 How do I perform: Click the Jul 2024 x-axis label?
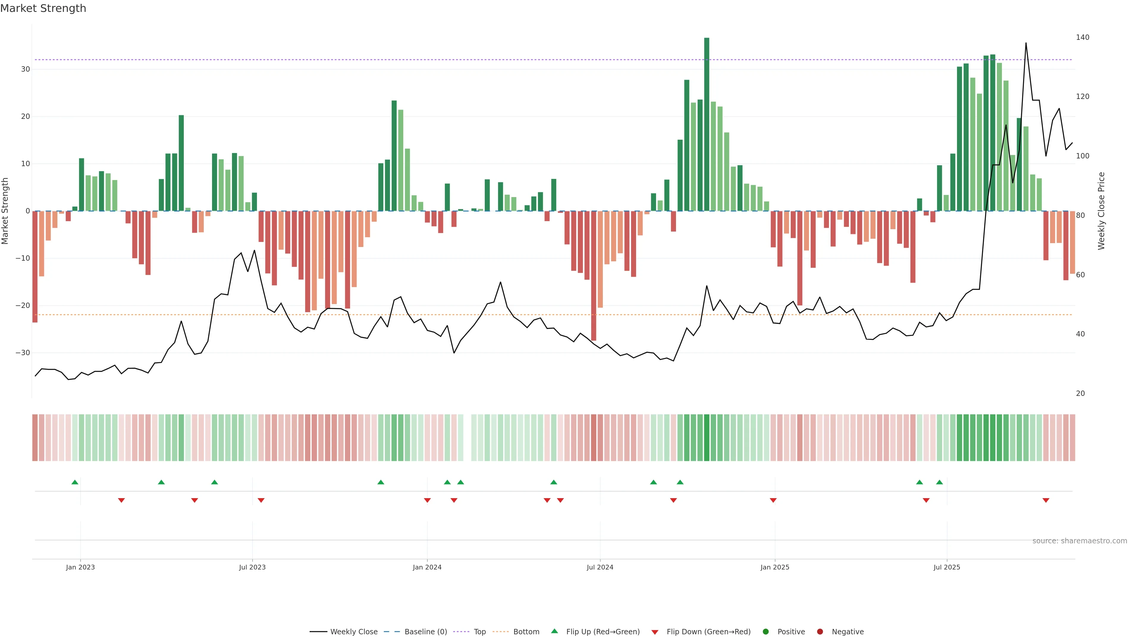tap(600, 567)
